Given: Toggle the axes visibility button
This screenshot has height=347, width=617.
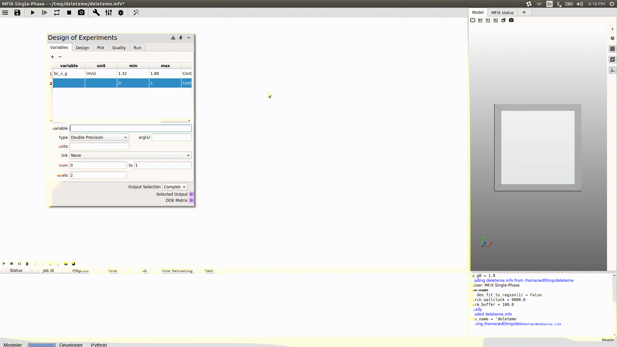Looking at the screenshot, I should [613, 70].
